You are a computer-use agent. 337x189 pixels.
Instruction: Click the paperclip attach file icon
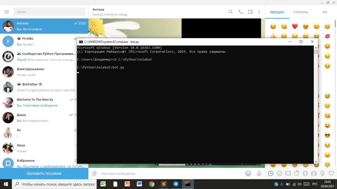pos(94,173)
